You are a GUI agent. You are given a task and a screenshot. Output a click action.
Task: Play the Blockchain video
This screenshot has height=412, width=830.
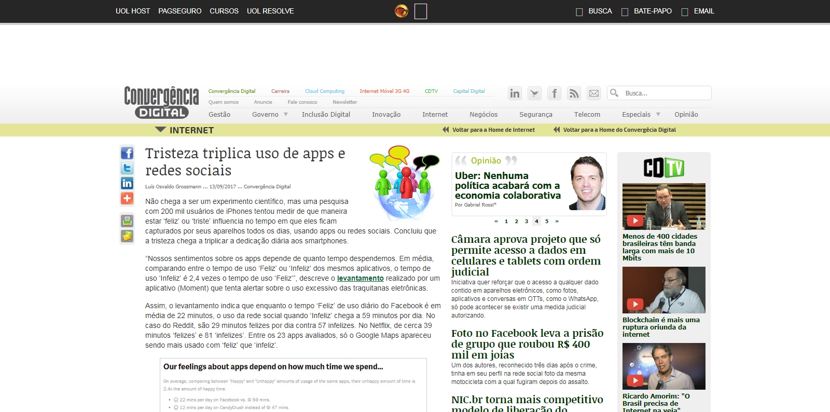point(635,304)
